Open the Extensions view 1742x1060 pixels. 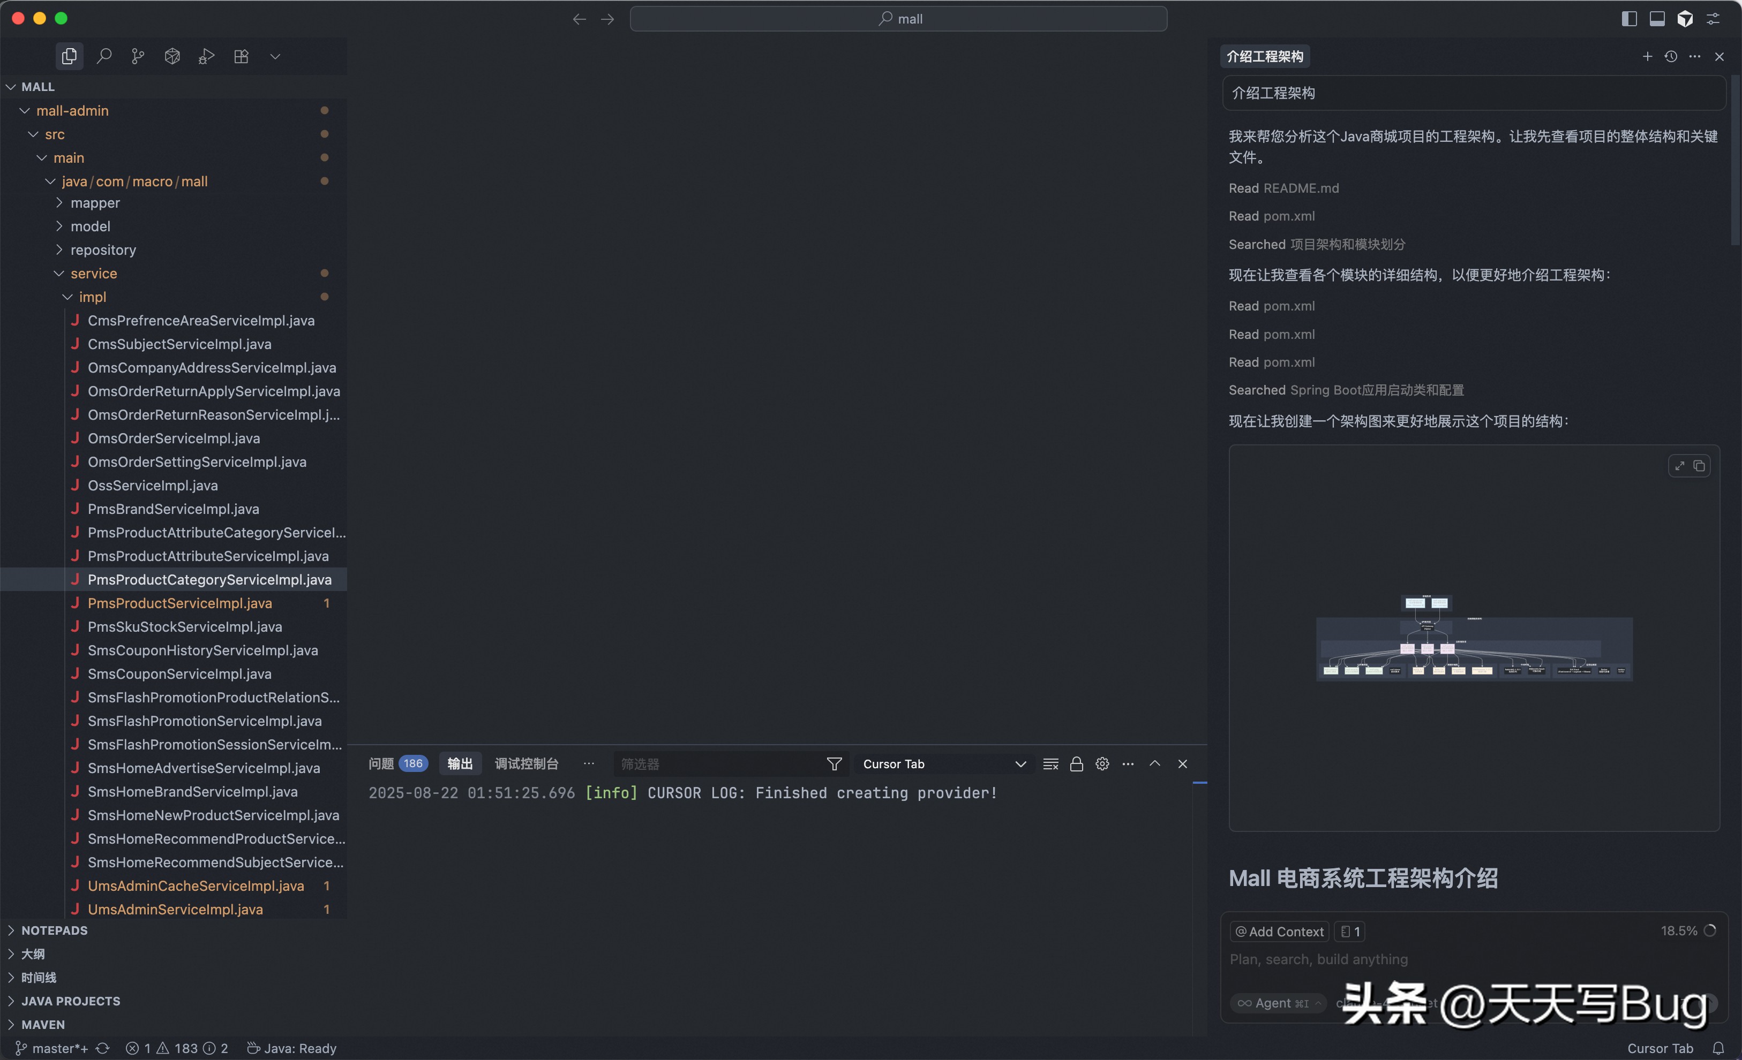[241, 56]
